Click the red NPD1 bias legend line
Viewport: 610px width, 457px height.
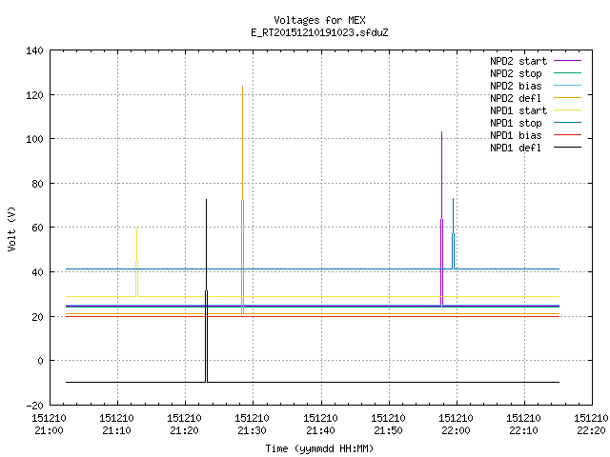pos(568,135)
